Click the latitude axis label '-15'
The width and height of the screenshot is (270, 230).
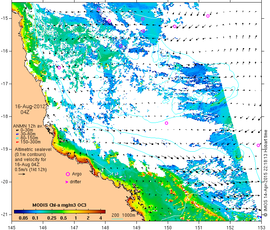coord(4,18)
